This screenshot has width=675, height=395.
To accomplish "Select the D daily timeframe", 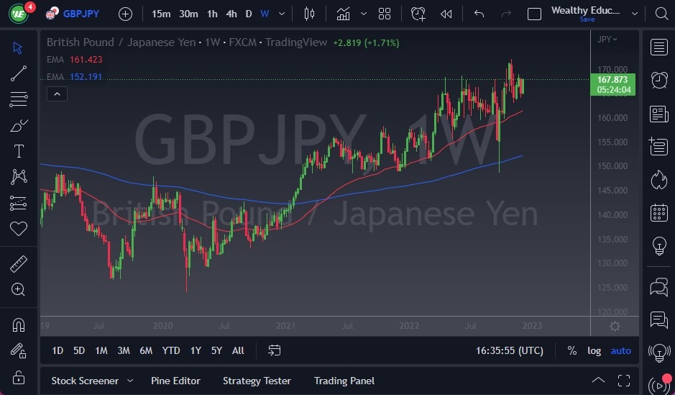I will (249, 14).
